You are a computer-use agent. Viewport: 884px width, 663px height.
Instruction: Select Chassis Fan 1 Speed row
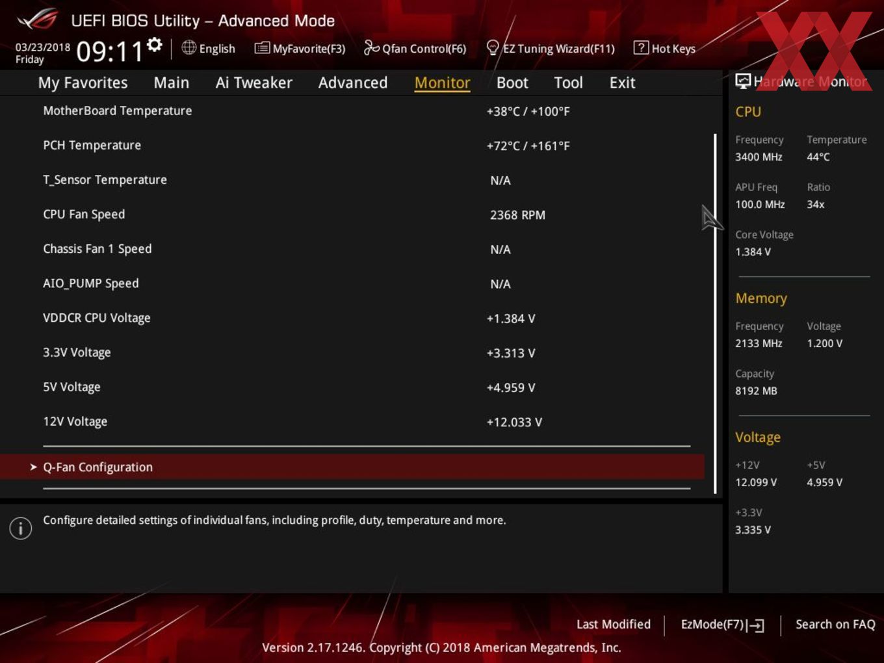pyautogui.click(x=352, y=249)
